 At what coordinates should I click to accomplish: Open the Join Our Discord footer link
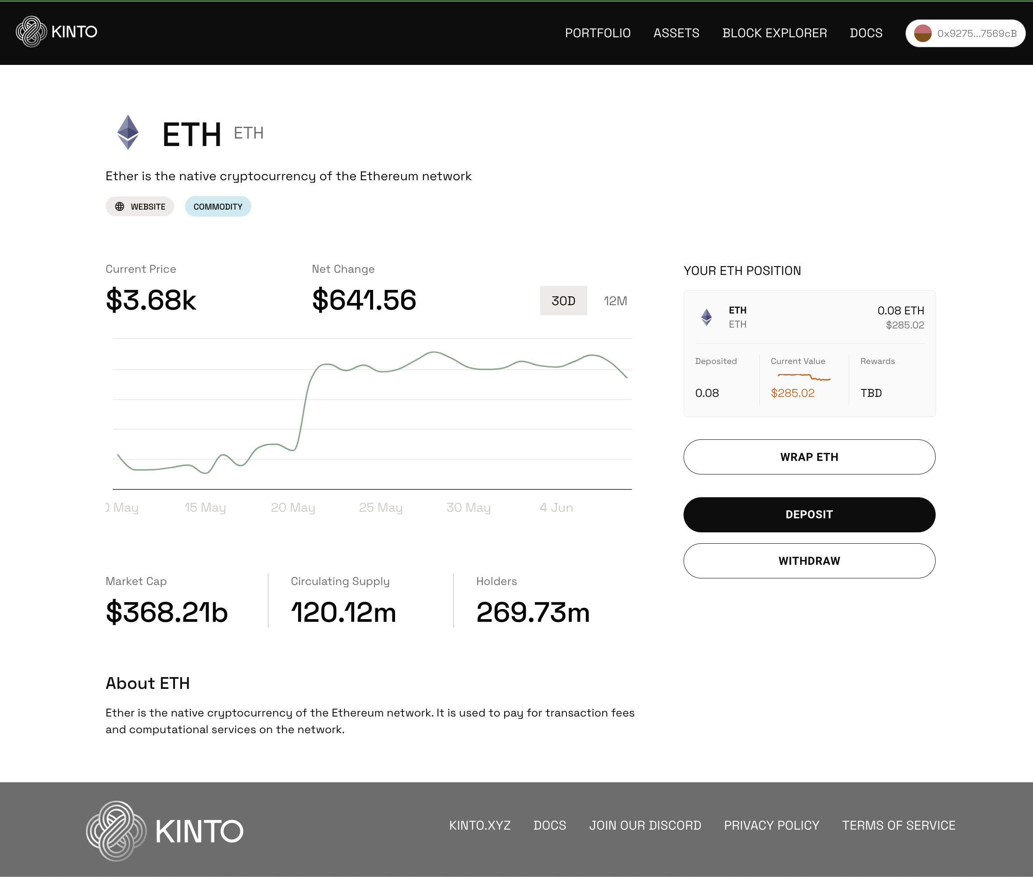coord(645,825)
